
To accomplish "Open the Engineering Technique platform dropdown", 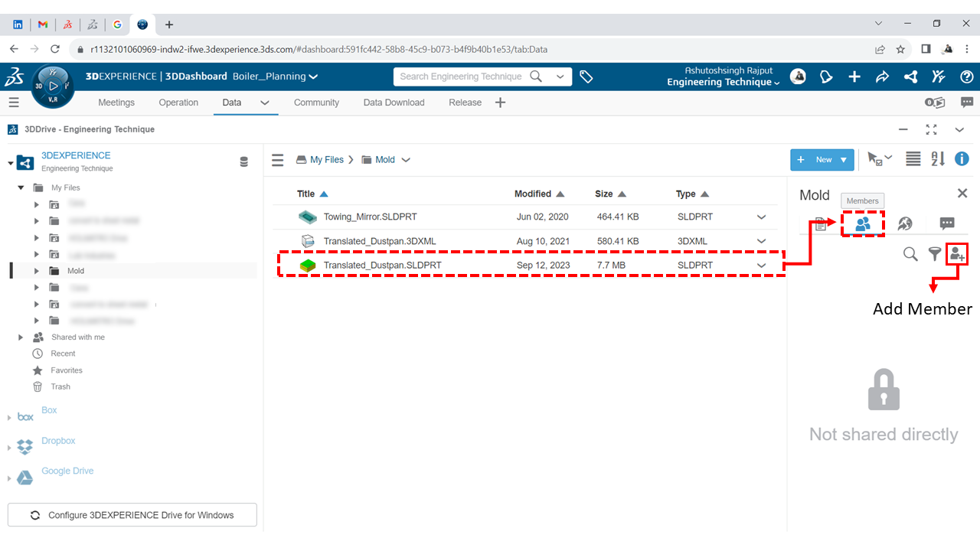I will 777,83.
